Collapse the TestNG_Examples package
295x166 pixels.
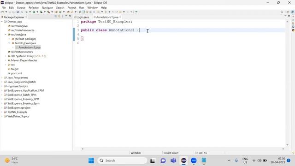(9, 43)
